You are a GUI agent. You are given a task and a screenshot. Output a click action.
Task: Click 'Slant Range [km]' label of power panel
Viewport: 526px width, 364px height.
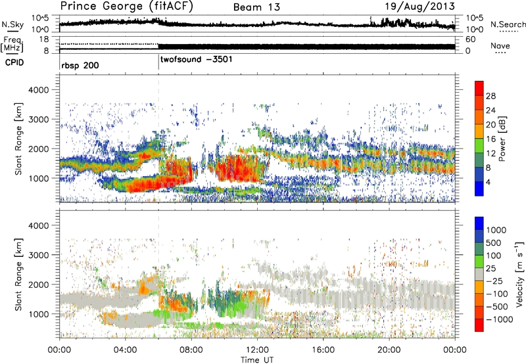point(18,139)
